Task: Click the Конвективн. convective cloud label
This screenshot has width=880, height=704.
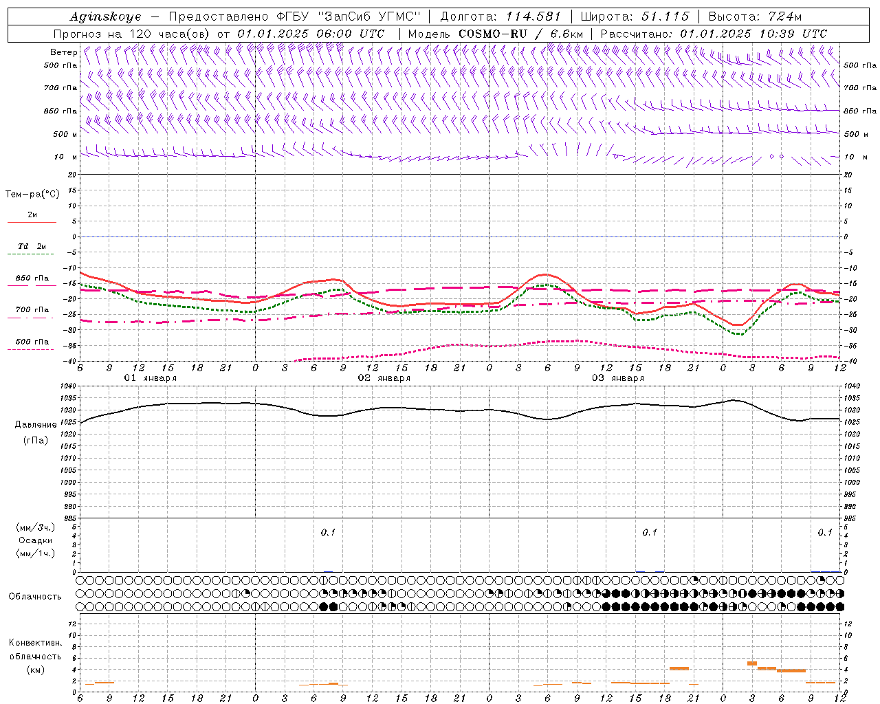Action: point(35,643)
